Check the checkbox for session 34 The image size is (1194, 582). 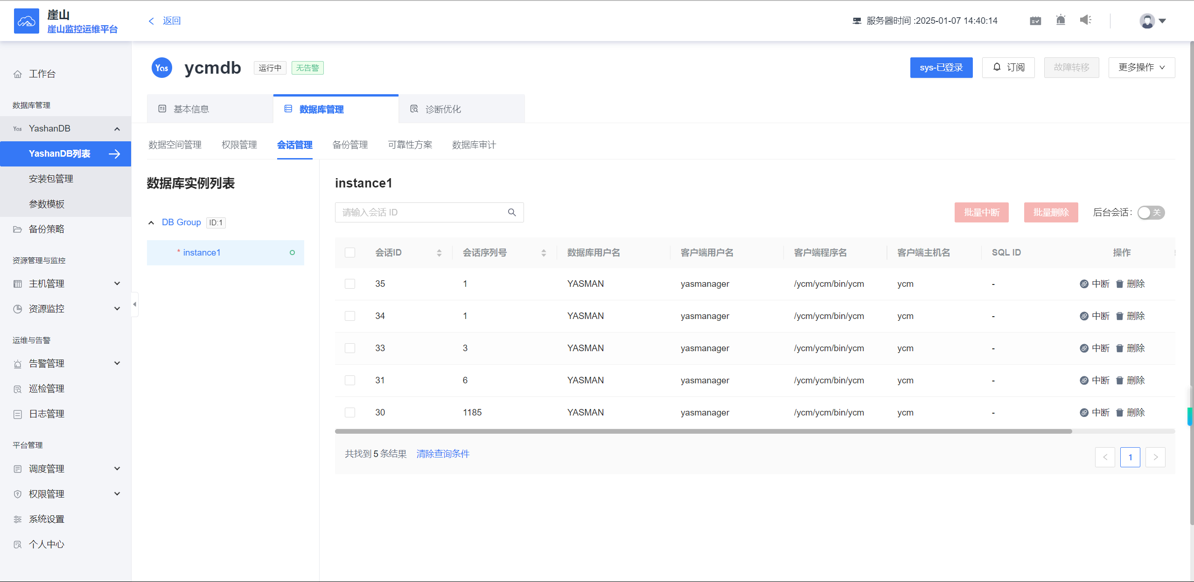(x=350, y=316)
